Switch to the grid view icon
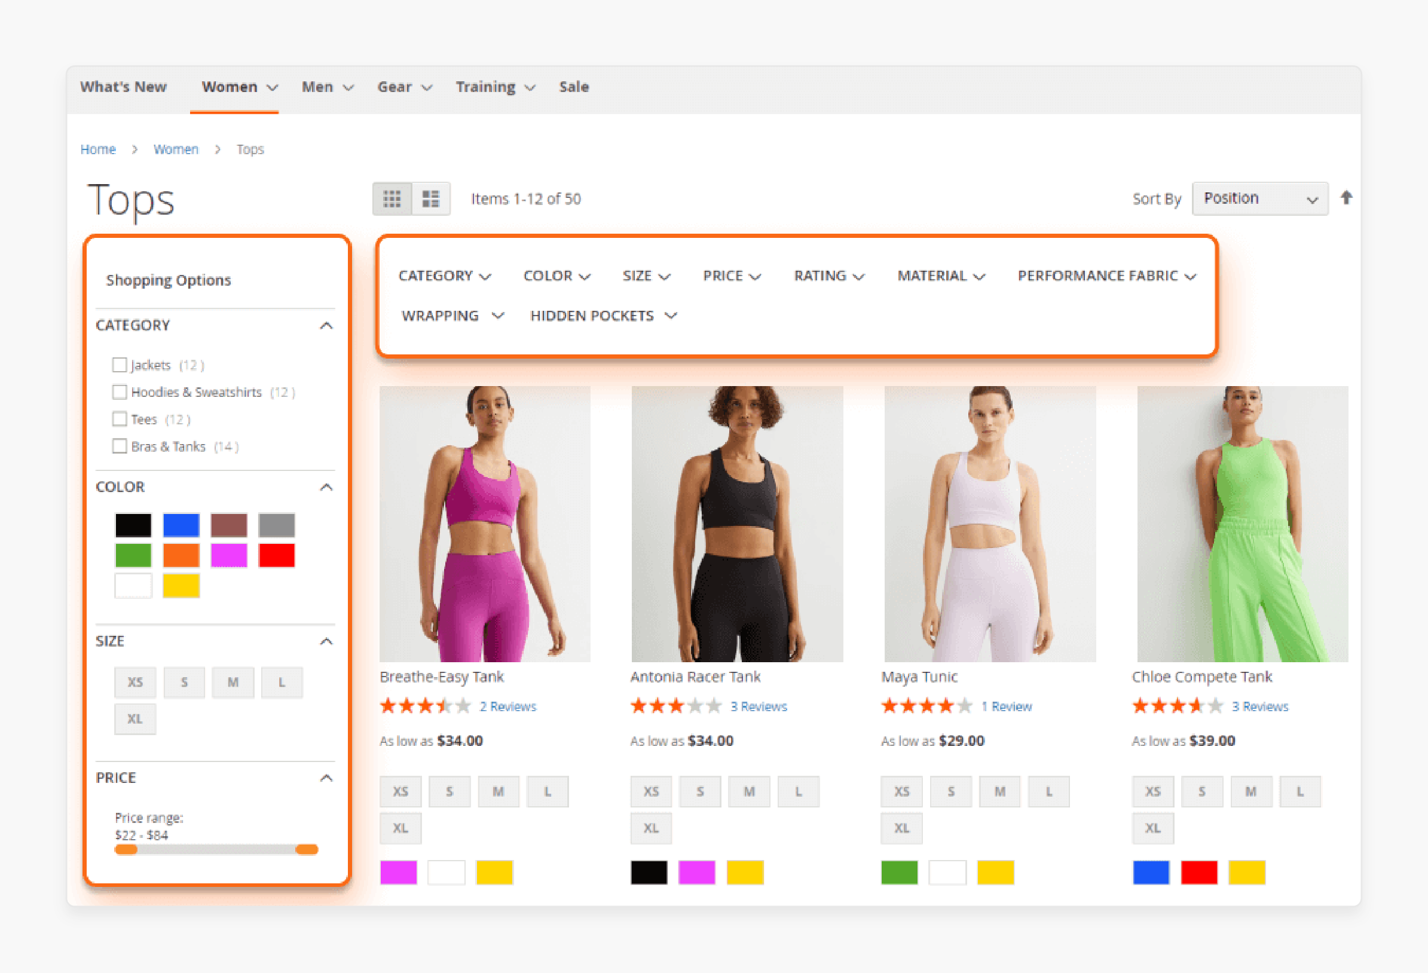1428x973 pixels. pos(393,197)
